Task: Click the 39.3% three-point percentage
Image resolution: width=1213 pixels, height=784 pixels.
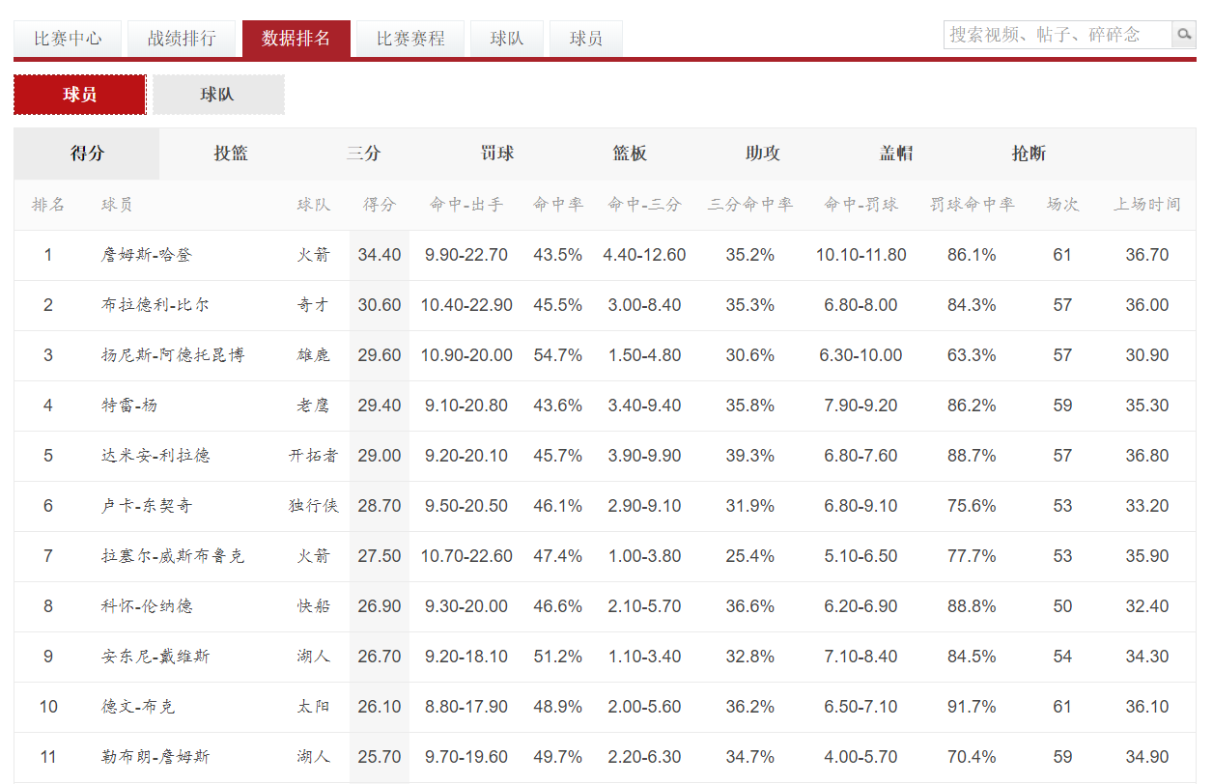Action: point(750,456)
